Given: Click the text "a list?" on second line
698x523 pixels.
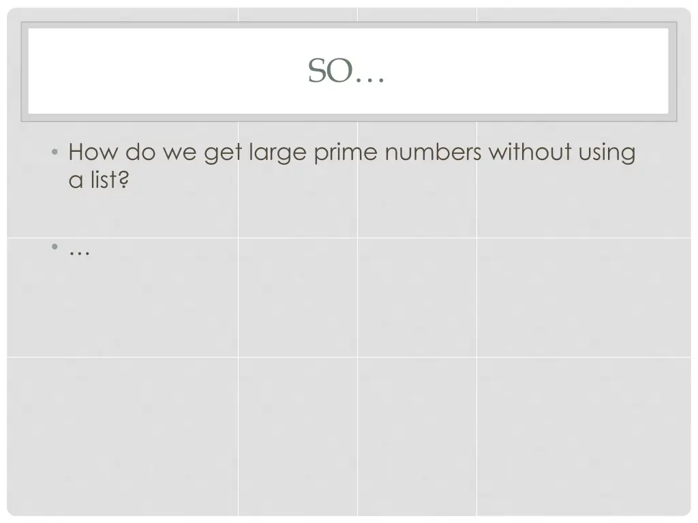Looking at the screenshot, I should click(x=99, y=180).
